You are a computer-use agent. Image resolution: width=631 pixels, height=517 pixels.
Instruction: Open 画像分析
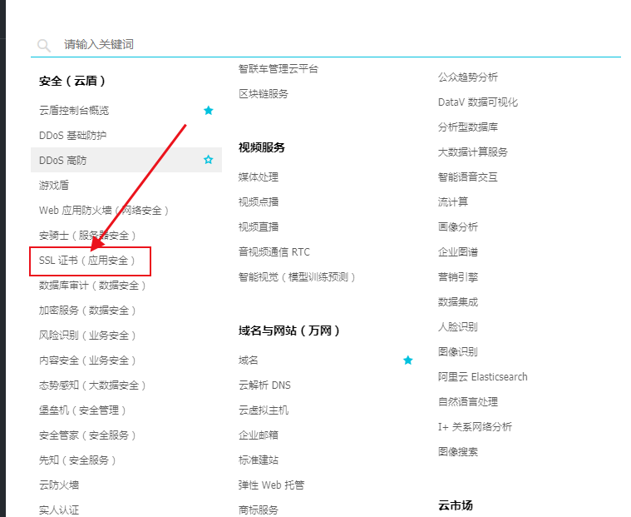458,227
